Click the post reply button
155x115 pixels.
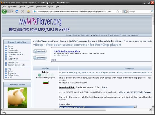pyautogui.click(x=40, y=58)
